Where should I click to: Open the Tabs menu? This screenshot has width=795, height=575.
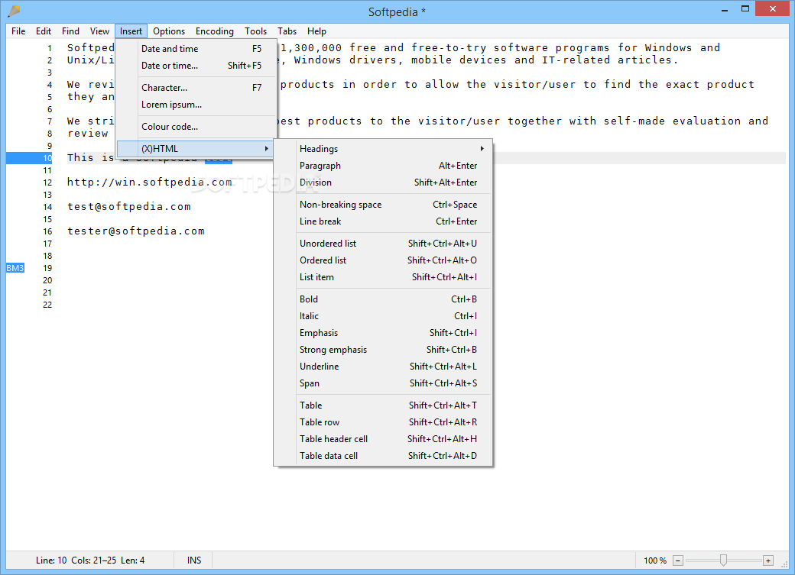[287, 31]
